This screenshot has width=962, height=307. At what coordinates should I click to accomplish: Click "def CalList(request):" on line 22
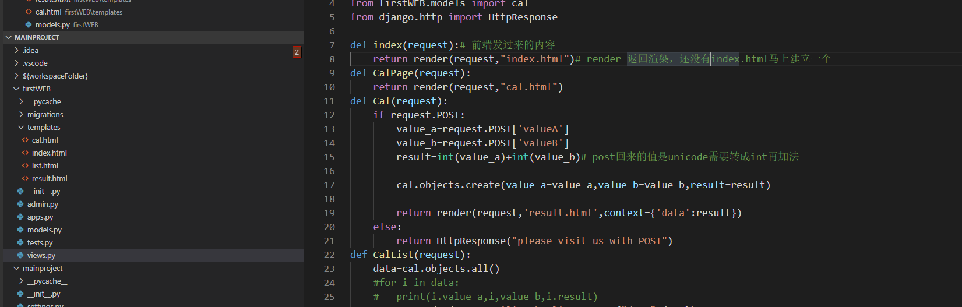410,255
